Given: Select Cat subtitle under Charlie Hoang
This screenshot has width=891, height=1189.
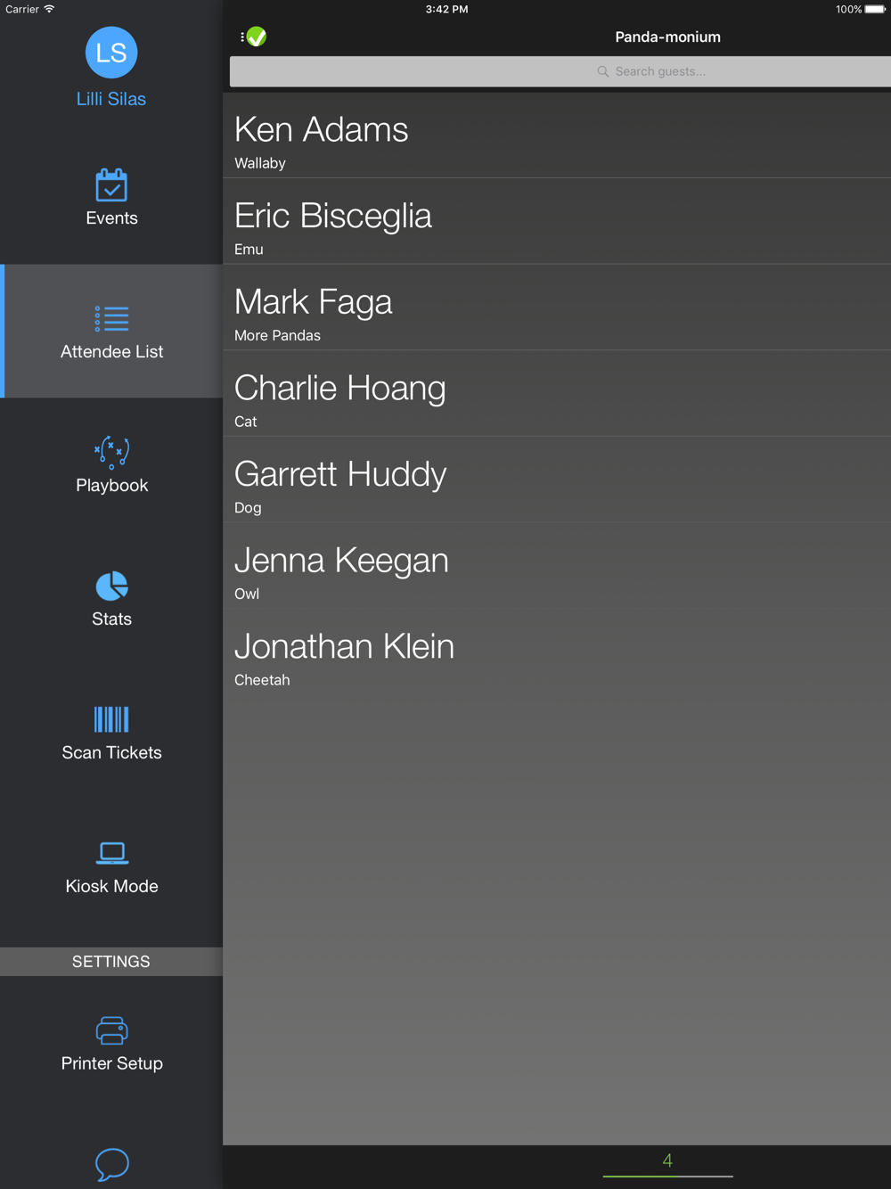Looking at the screenshot, I should (246, 422).
